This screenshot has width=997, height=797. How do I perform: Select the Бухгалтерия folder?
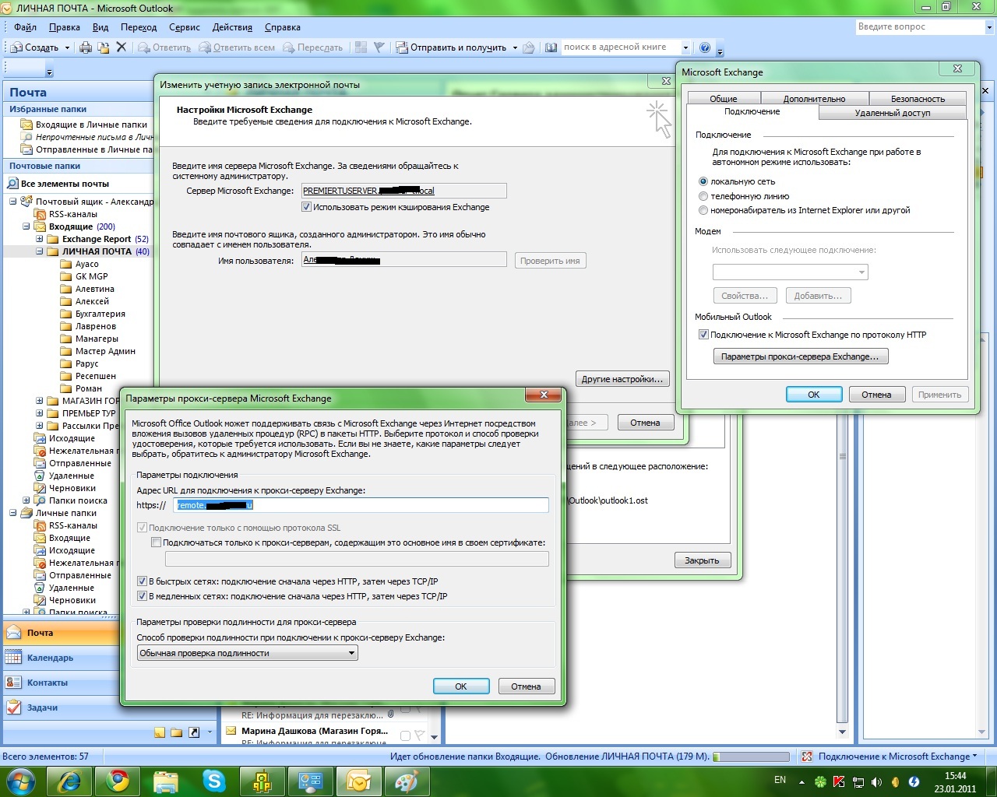pos(100,314)
